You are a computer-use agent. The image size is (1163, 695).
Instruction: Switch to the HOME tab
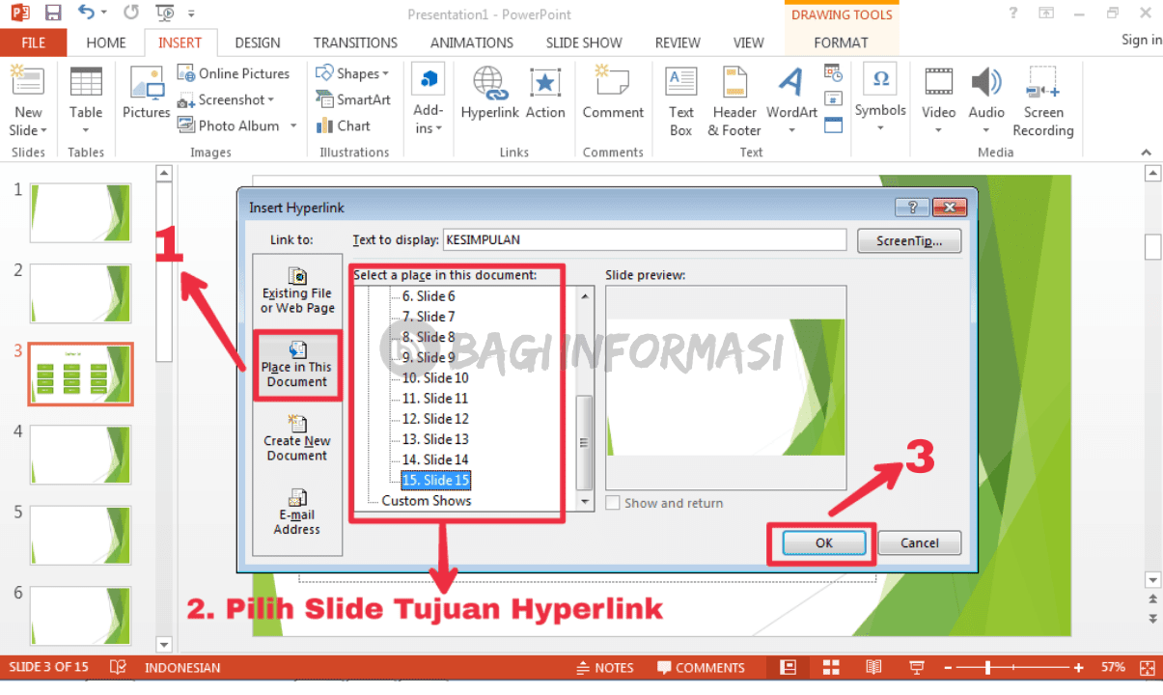click(x=106, y=42)
